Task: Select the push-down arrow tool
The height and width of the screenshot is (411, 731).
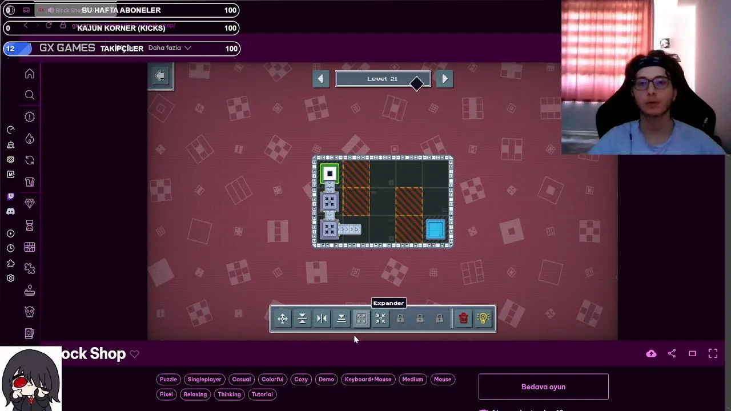Action: (341, 319)
